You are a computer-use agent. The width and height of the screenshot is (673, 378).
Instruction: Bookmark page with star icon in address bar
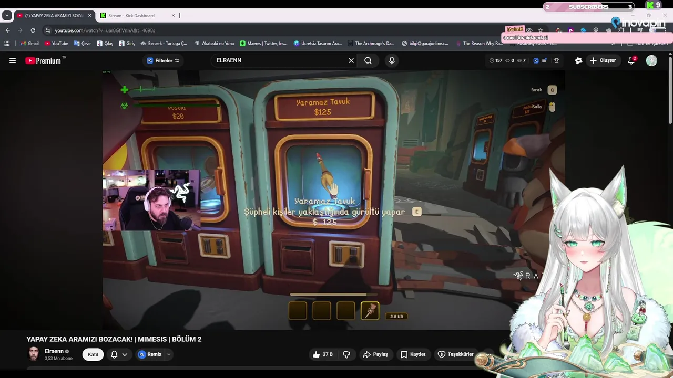pyautogui.click(x=540, y=30)
